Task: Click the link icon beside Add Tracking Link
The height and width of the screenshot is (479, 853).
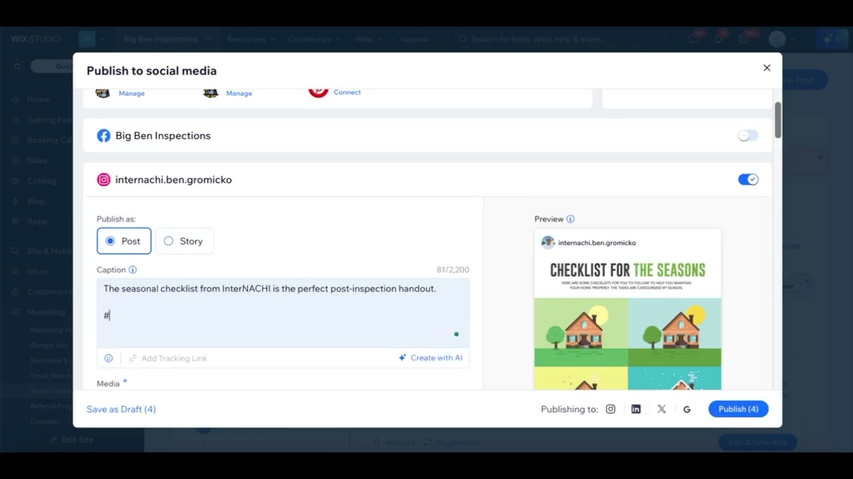Action: [x=133, y=358]
